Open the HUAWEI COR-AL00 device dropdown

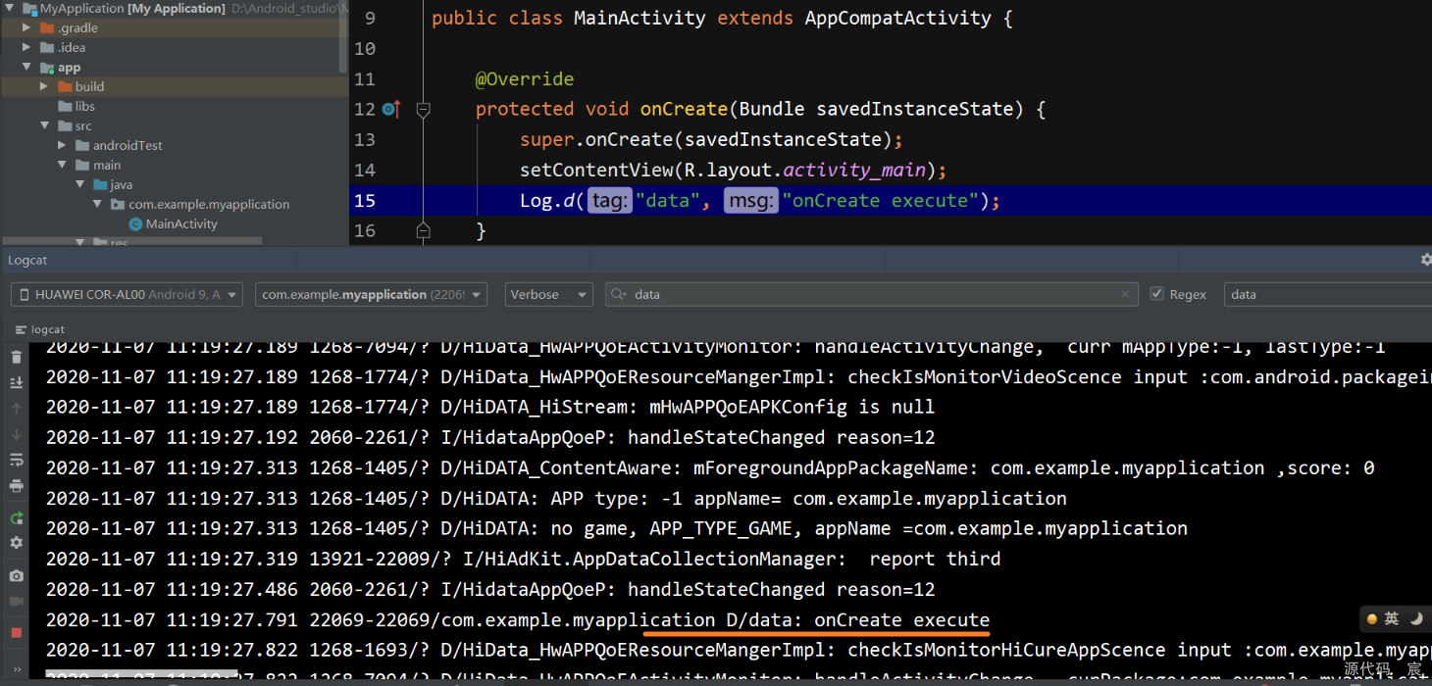[127, 294]
